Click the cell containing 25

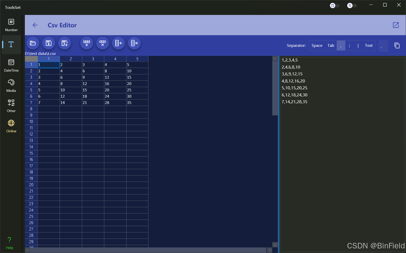point(137,90)
